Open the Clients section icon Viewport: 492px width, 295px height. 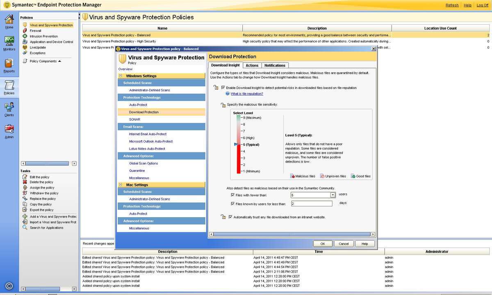tap(9, 109)
